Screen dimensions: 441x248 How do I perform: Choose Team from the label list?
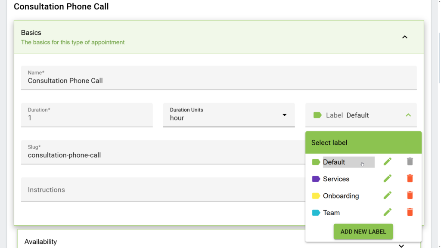click(331, 212)
